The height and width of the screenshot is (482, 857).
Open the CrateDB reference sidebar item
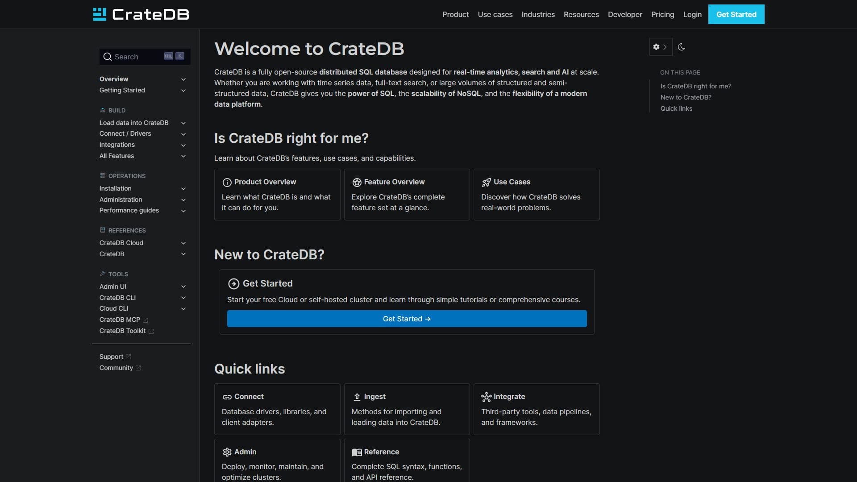112,254
